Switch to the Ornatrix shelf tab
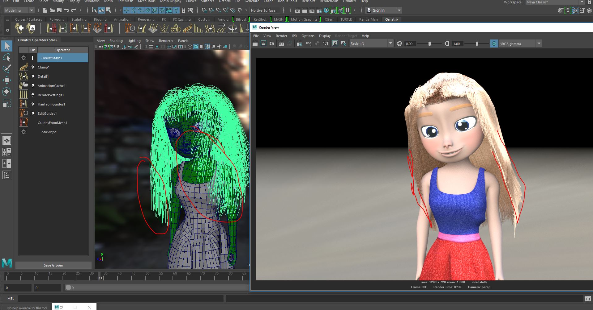The height and width of the screenshot is (310, 593). point(391,19)
